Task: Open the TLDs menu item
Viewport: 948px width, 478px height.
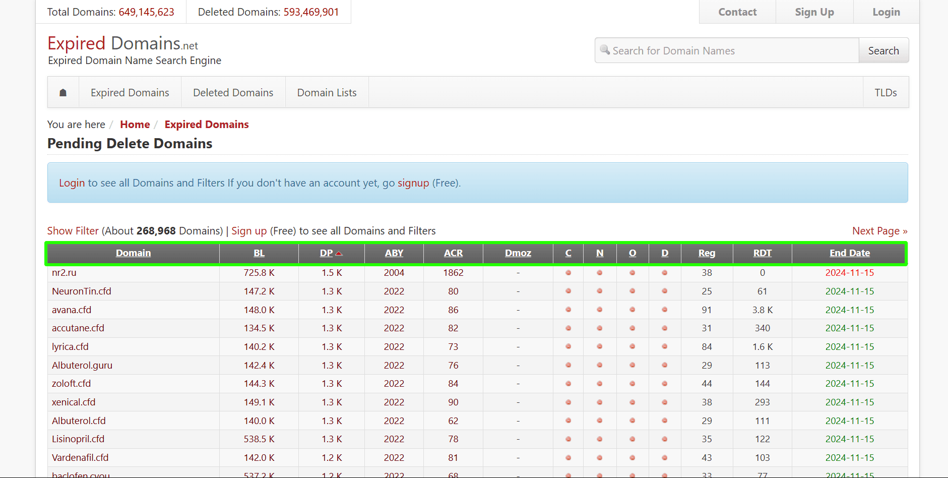Action: (x=886, y=93)
